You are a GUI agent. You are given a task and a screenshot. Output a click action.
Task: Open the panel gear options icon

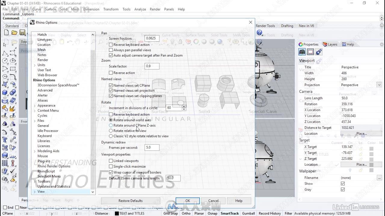(382, 44)
